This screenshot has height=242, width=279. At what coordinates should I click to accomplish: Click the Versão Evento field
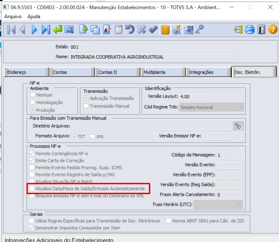coord(229,165)
